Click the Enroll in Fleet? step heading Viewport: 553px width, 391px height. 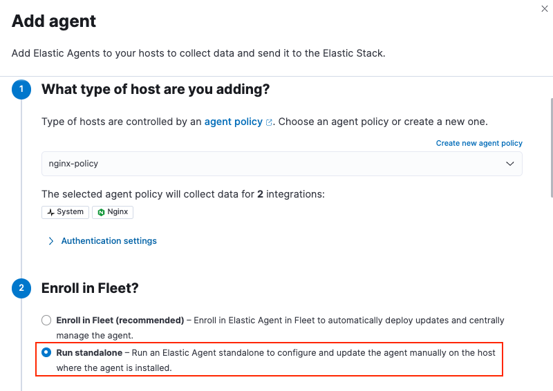click(90, 288)
